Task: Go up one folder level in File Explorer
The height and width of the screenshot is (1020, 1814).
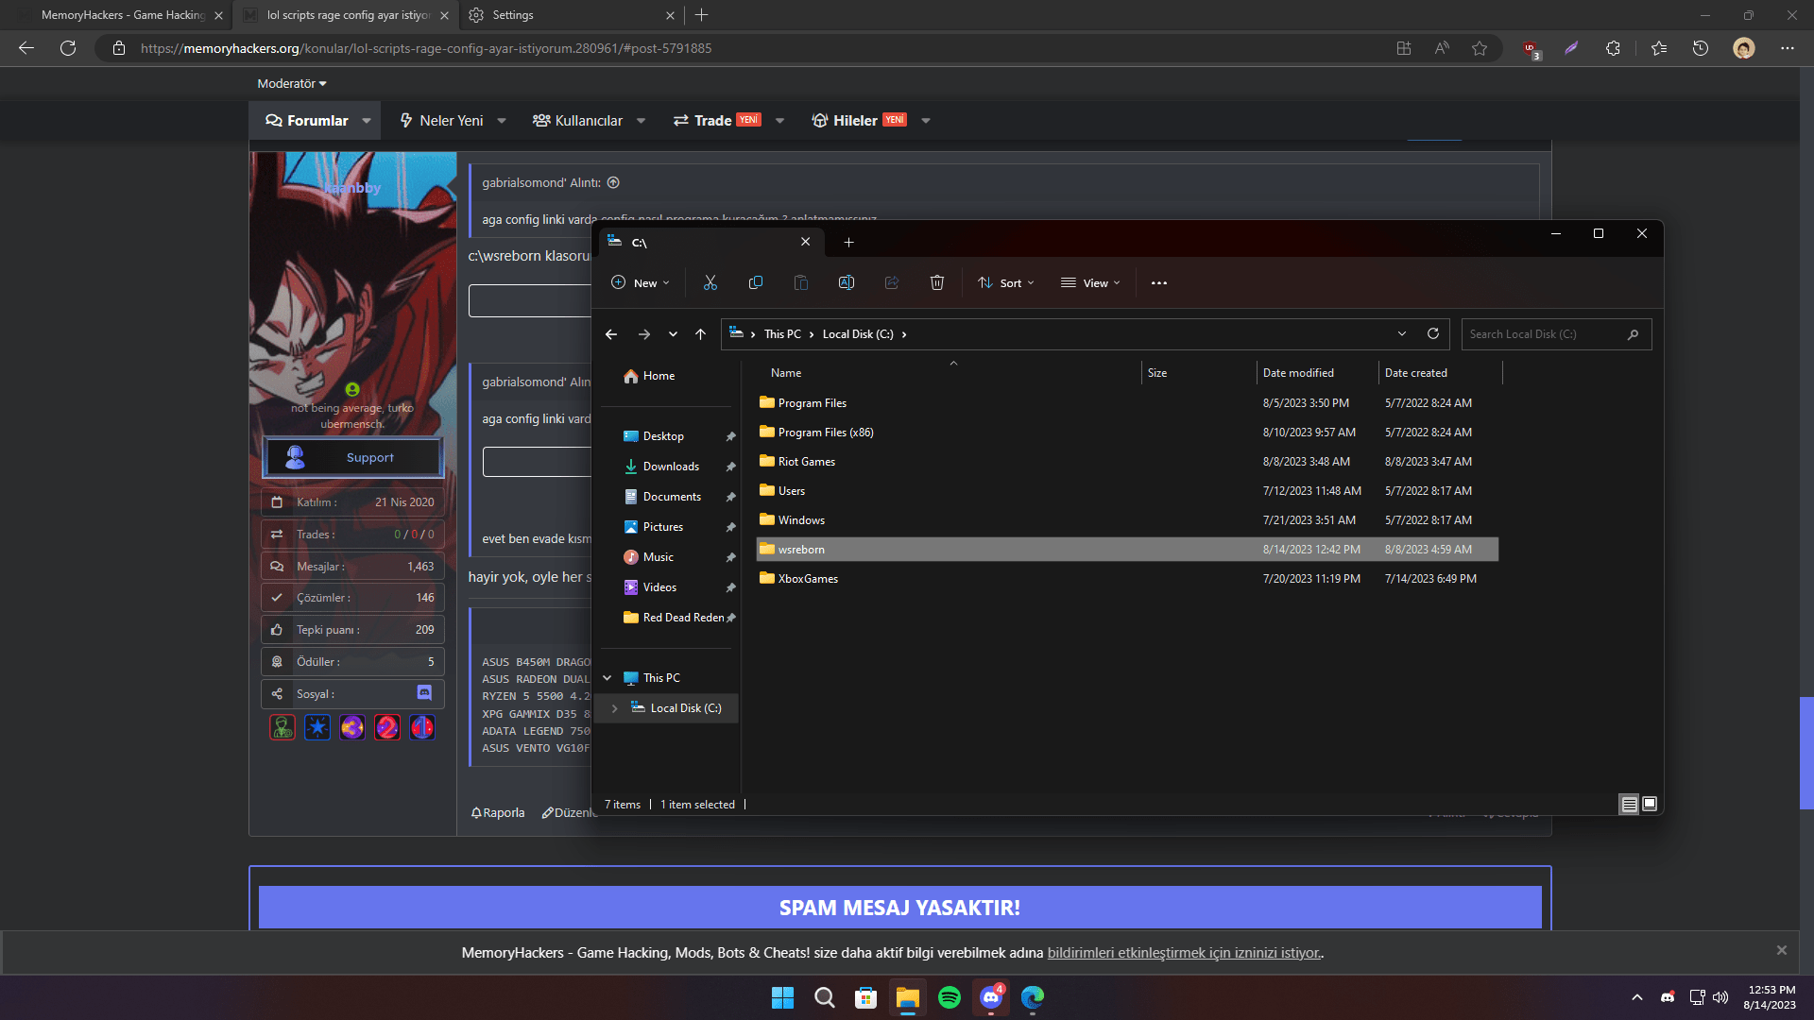Action: coord(700,334)
